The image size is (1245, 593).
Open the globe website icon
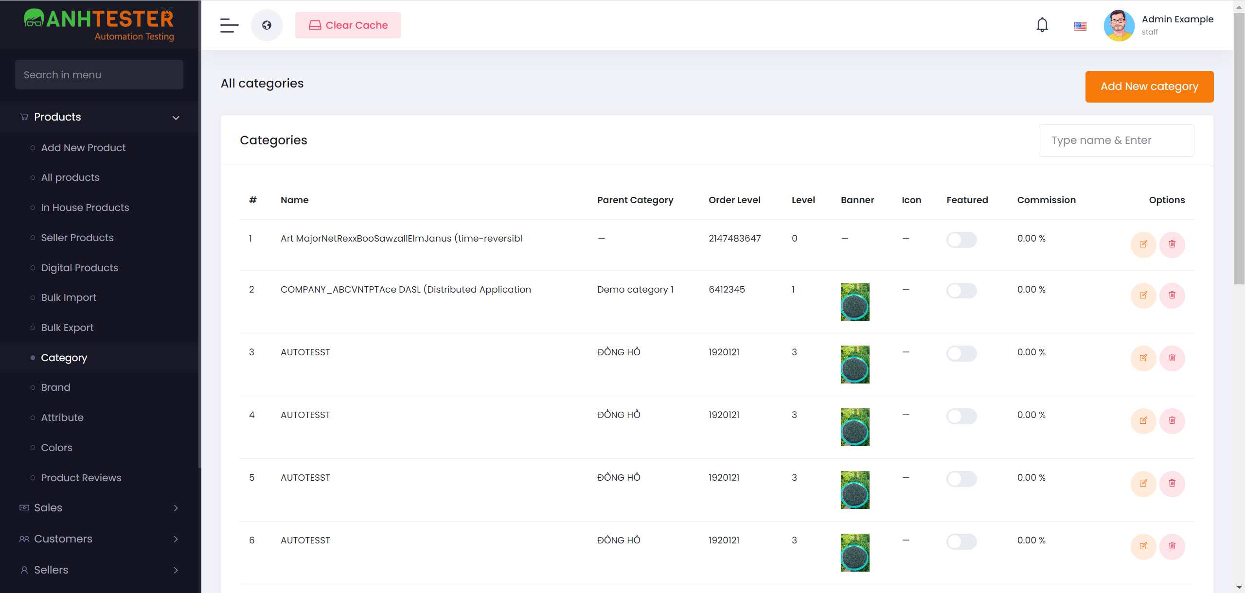[x=267, y=25]
